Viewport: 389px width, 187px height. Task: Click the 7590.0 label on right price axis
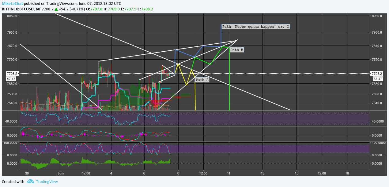pyautogui.click(x=376, y=94)
